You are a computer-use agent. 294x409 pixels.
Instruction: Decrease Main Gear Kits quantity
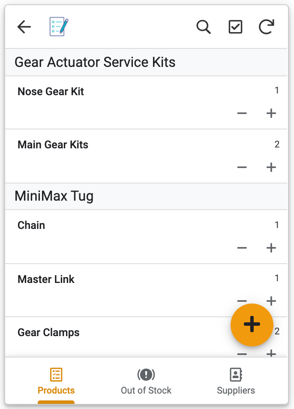[x=242, y=167]
